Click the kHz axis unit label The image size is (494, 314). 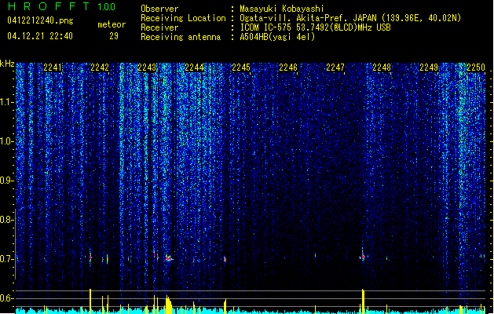(x=7, y=64)
